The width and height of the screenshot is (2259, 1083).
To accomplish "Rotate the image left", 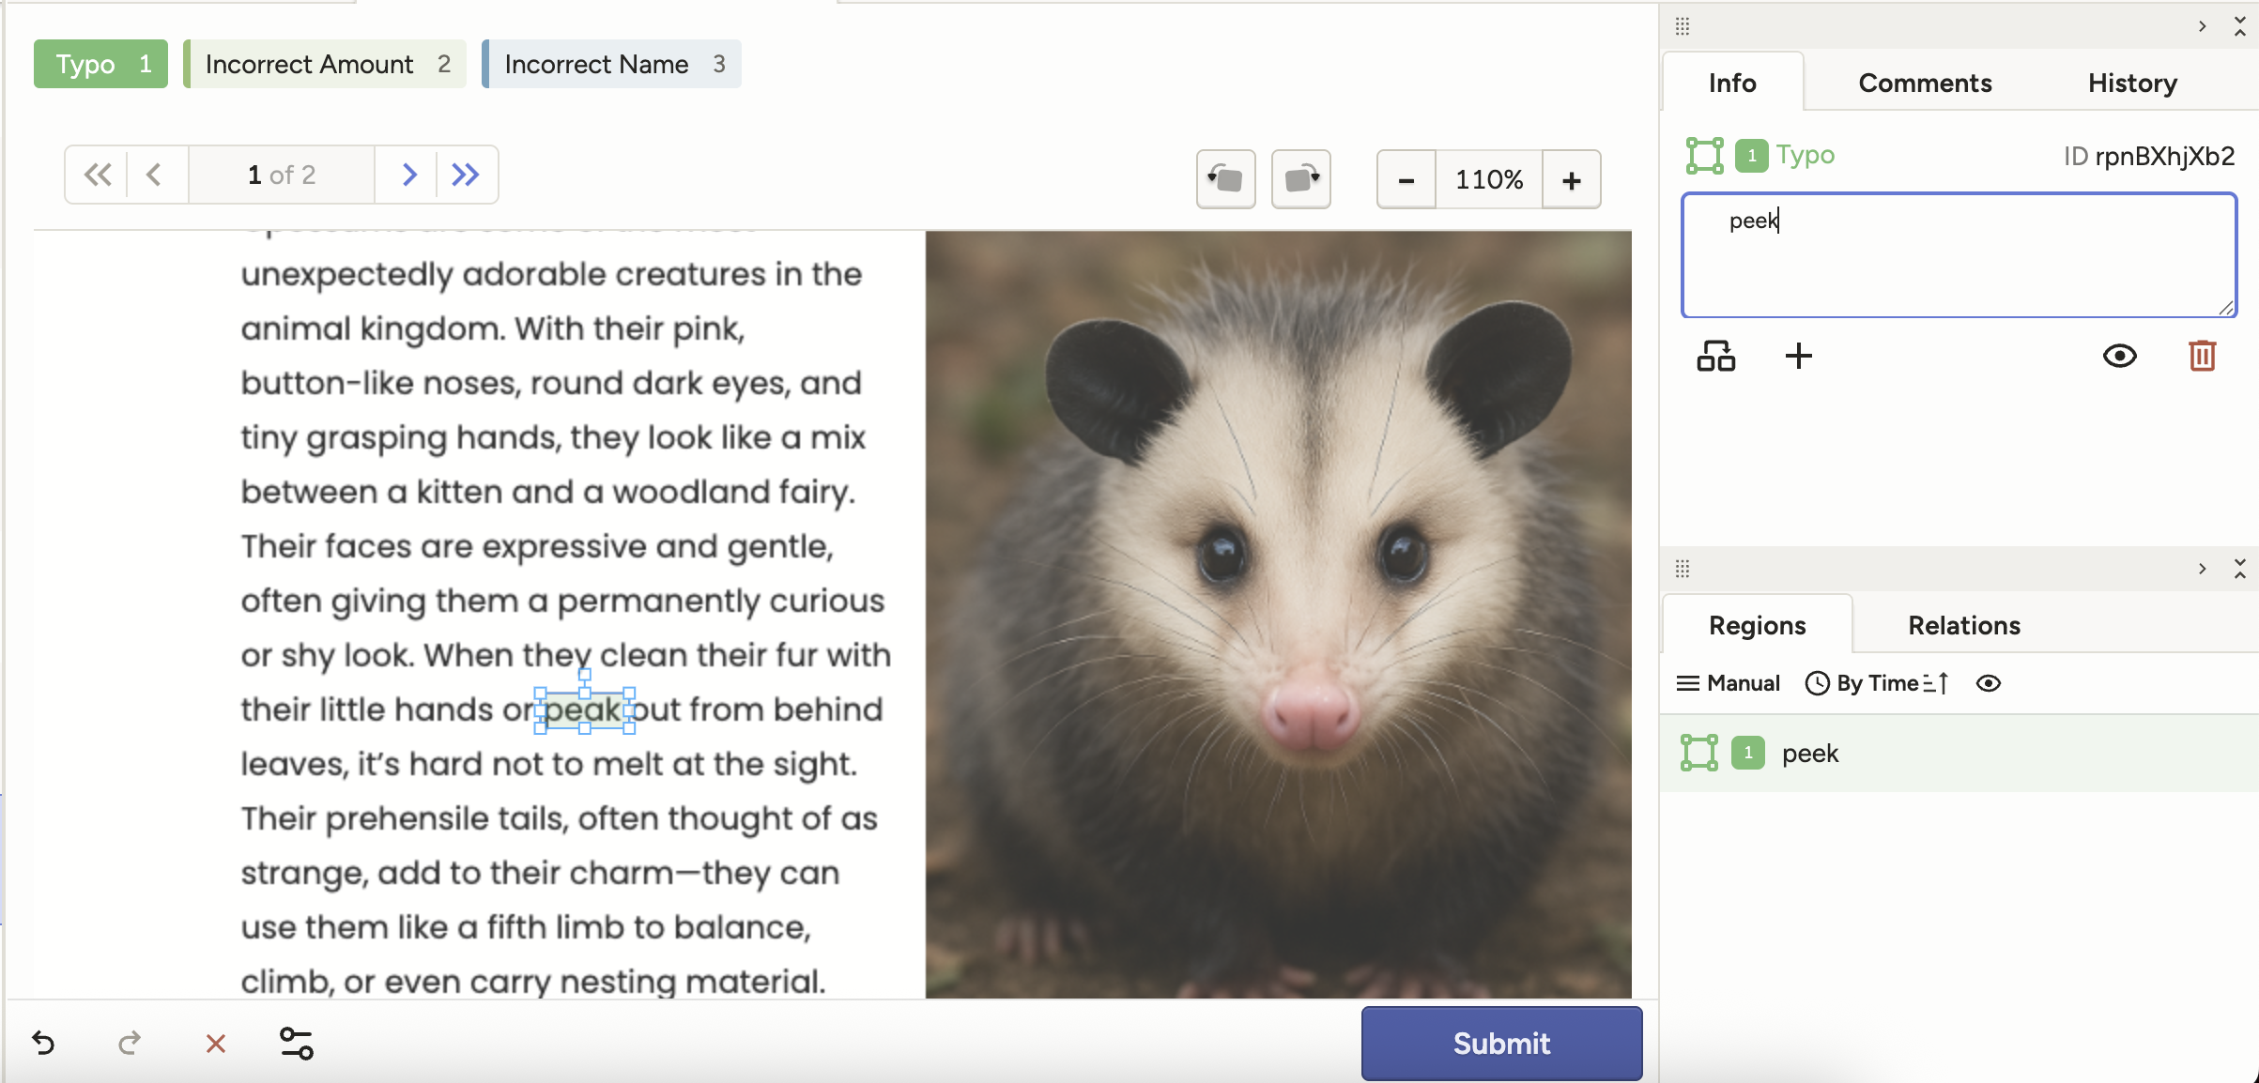I will point(1225,179).
